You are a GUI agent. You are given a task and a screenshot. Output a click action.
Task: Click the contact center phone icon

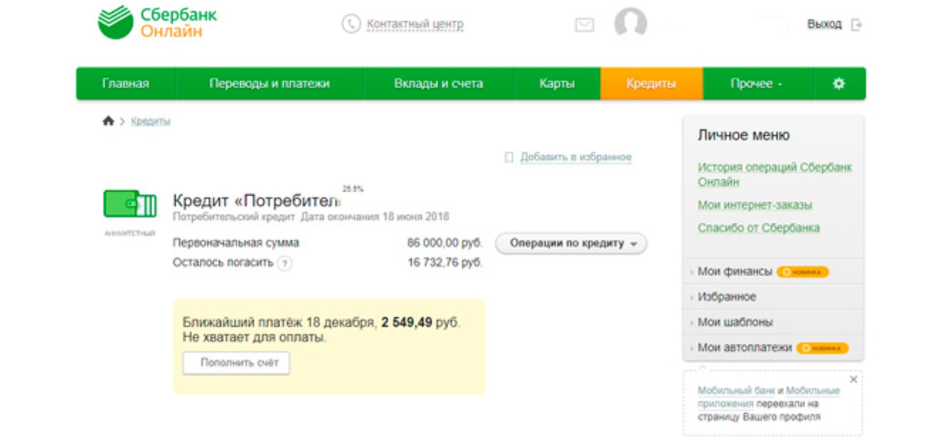click(351, 23)
